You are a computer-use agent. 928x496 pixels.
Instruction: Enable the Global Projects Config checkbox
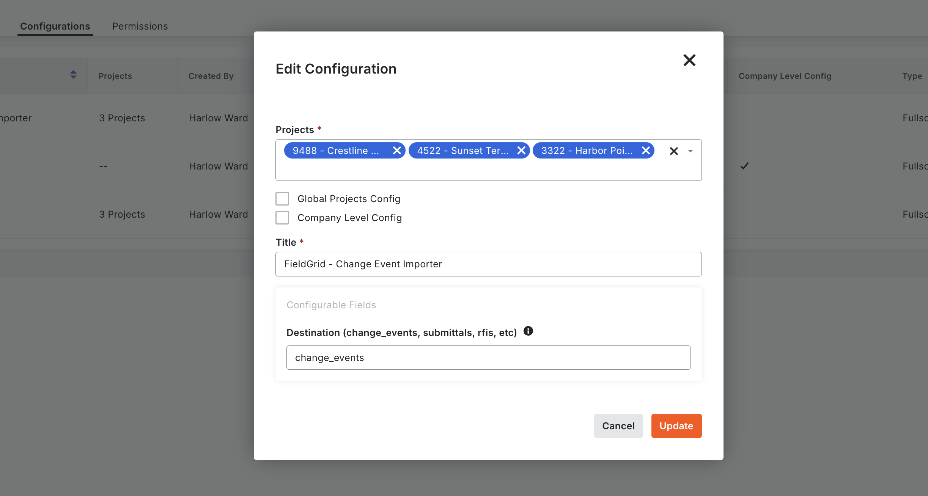coord(282,198)
